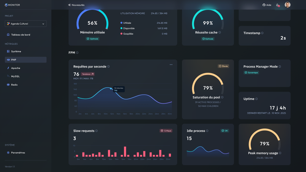This screenshot has width=306, height=172.
Task: Click the red Gaspillée legend dot
Action: pyautogui.click(x=121, y=34)
